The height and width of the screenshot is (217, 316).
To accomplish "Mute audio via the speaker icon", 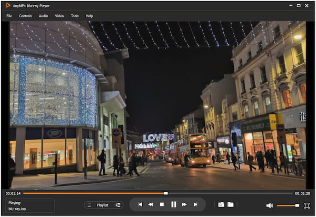I will point(269,205).
